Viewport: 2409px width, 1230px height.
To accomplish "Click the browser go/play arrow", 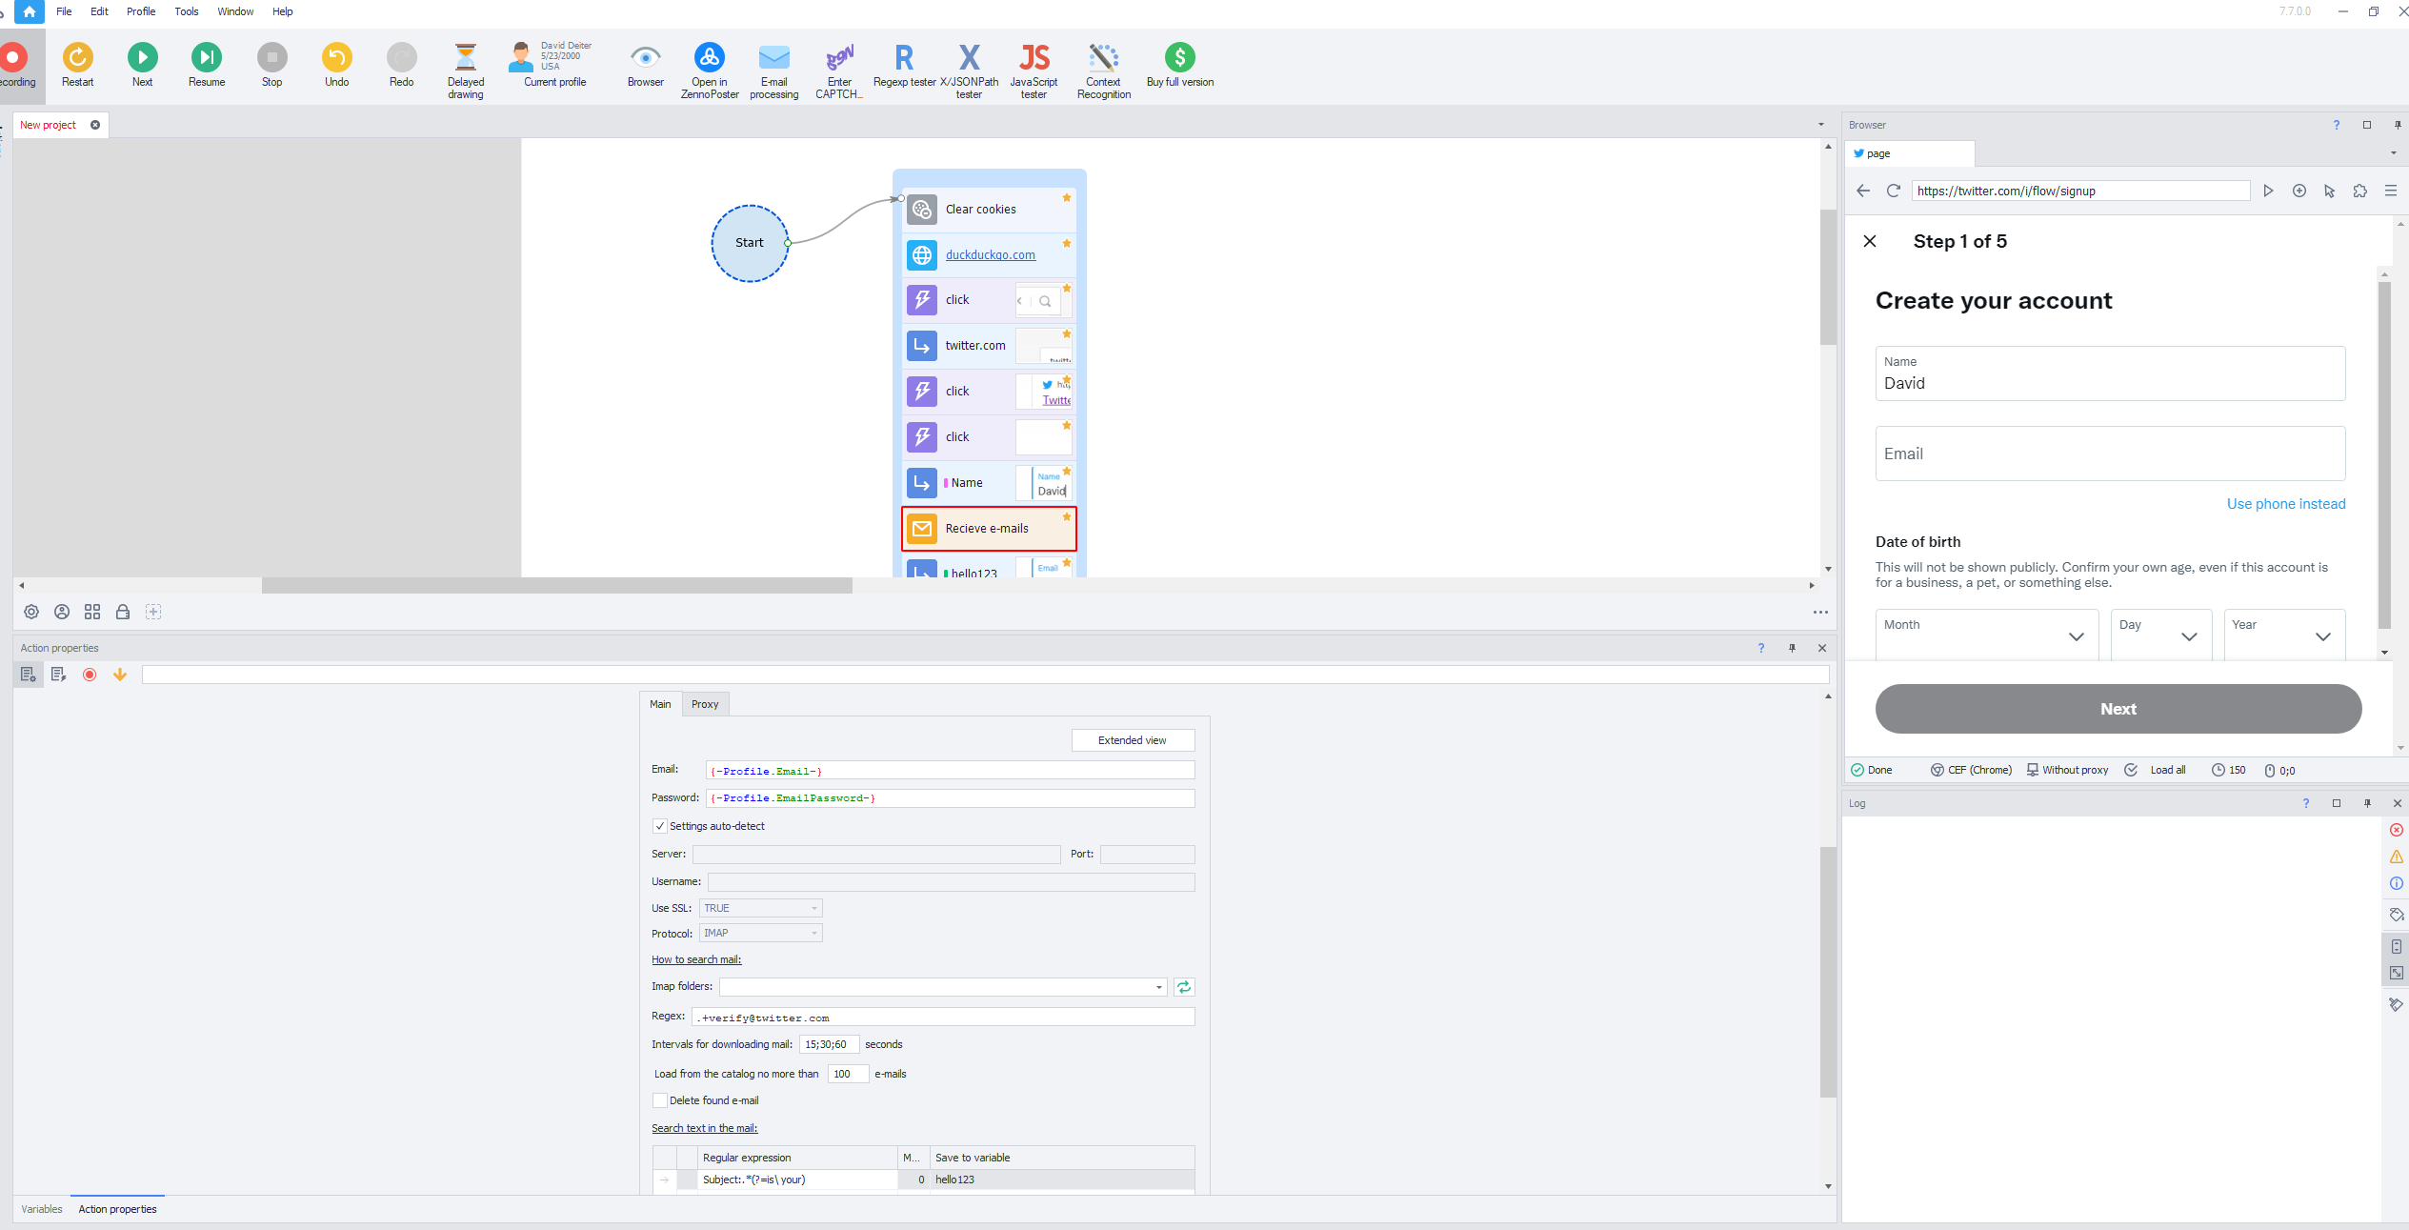I will coord(2269,191).
